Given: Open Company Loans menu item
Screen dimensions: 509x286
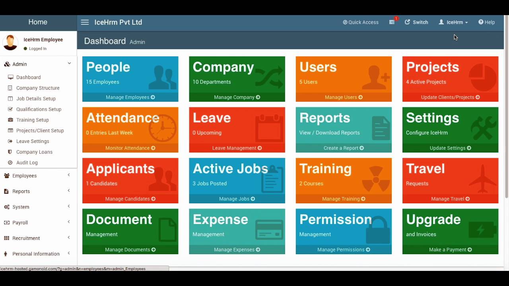Looking at the screenshot, I should click(x=34, y=152).
